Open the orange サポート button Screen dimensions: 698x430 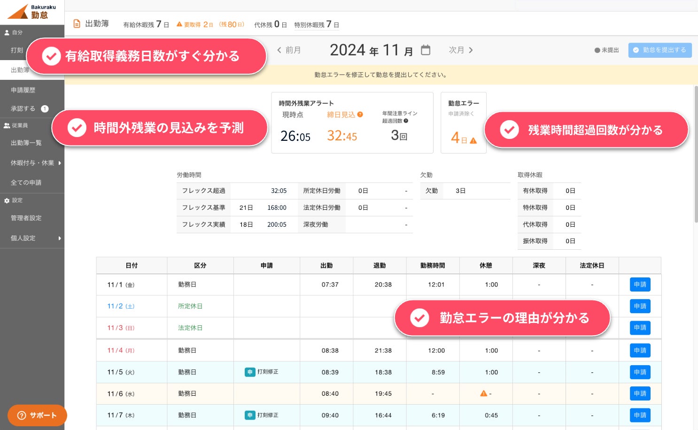click(37, 415)
